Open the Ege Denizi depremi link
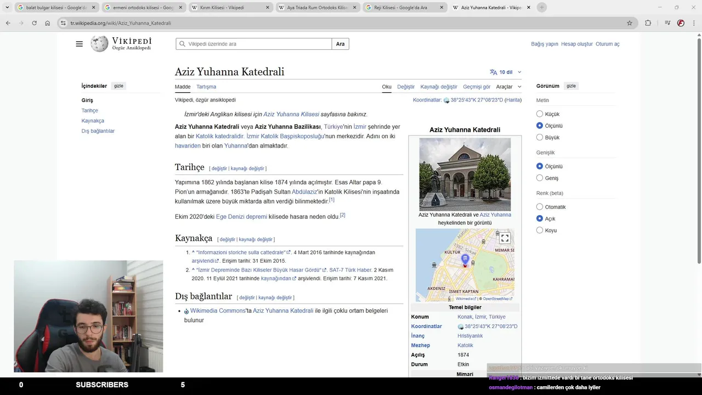Viewport: 702px width, 395px height. [241, 217]
